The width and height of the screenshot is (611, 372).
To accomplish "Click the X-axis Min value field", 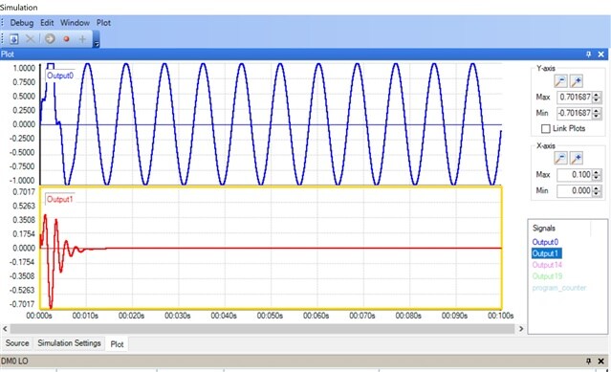I will click(x=575, y=190).
